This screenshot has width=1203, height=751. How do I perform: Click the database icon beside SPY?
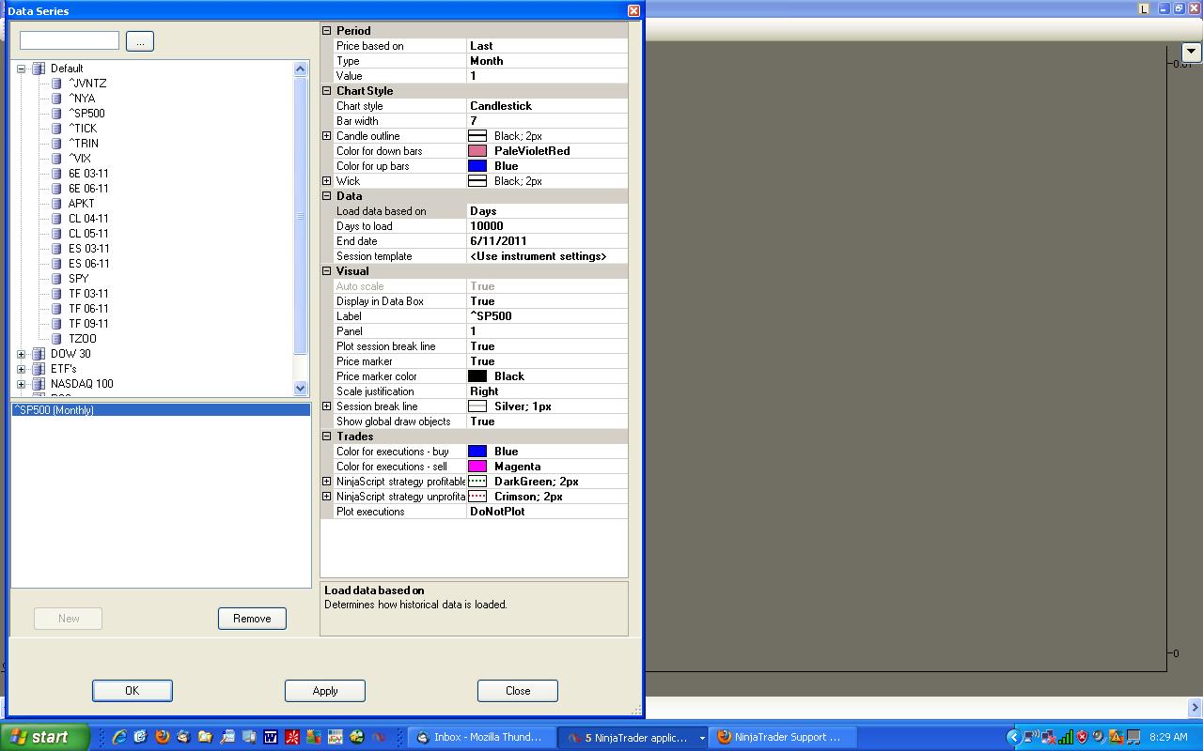(x=56, y=279)
